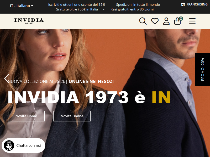Open the hamburger menu icon
The image size is (210, 157).
click(x=192, y=21)
